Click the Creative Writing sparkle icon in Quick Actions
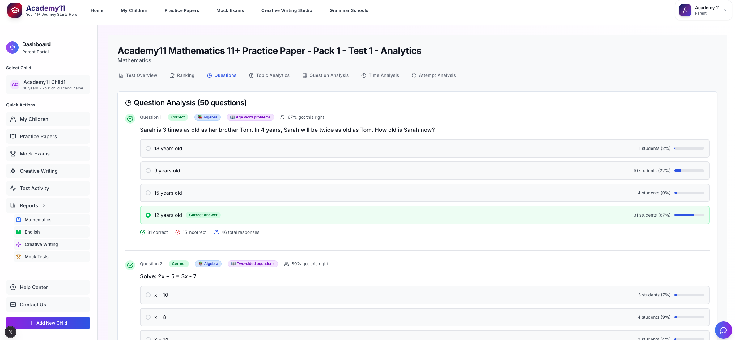 [13, 171]
